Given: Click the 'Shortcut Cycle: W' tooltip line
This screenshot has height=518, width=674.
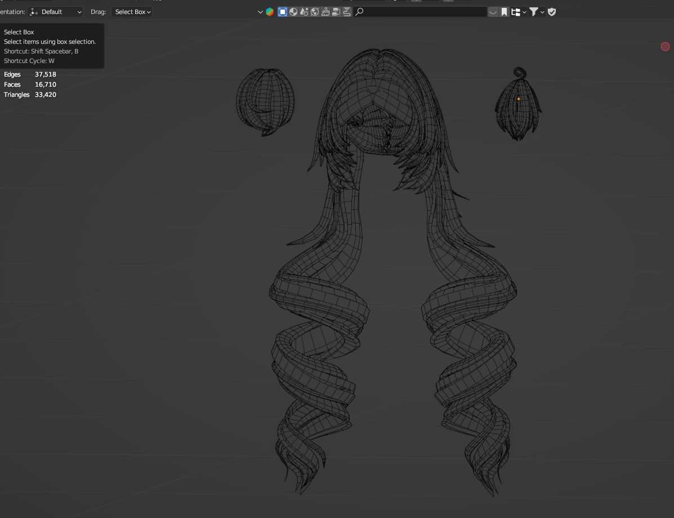Looking at the screenshot, I should [x=29, y=61].
